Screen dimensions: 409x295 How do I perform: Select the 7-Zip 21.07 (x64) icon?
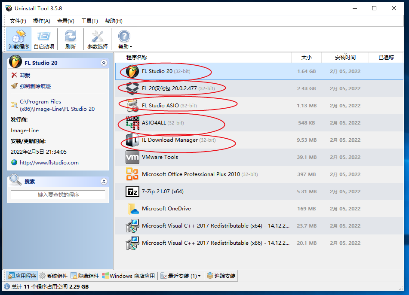point(132,192)
